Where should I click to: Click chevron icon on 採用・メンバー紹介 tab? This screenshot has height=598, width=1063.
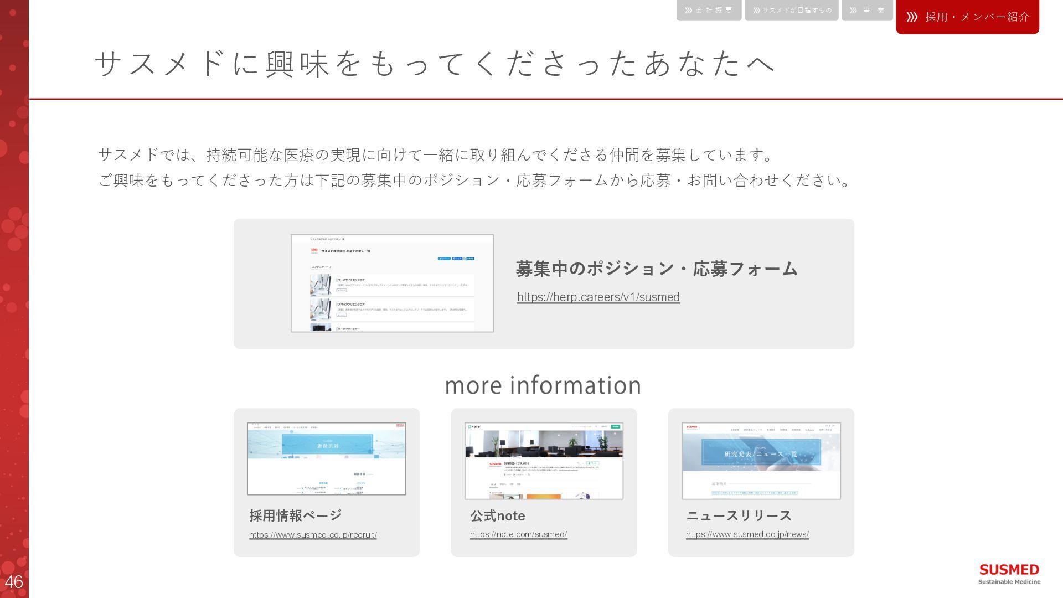pyautogui.click(x=912, y=17)
